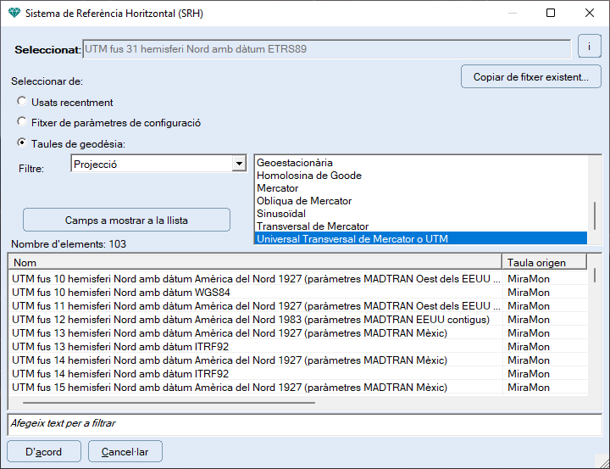This screenshot has height=469, width=610.
Task: Select 'Sinusoïdal' projection entry
Action: 420,214
